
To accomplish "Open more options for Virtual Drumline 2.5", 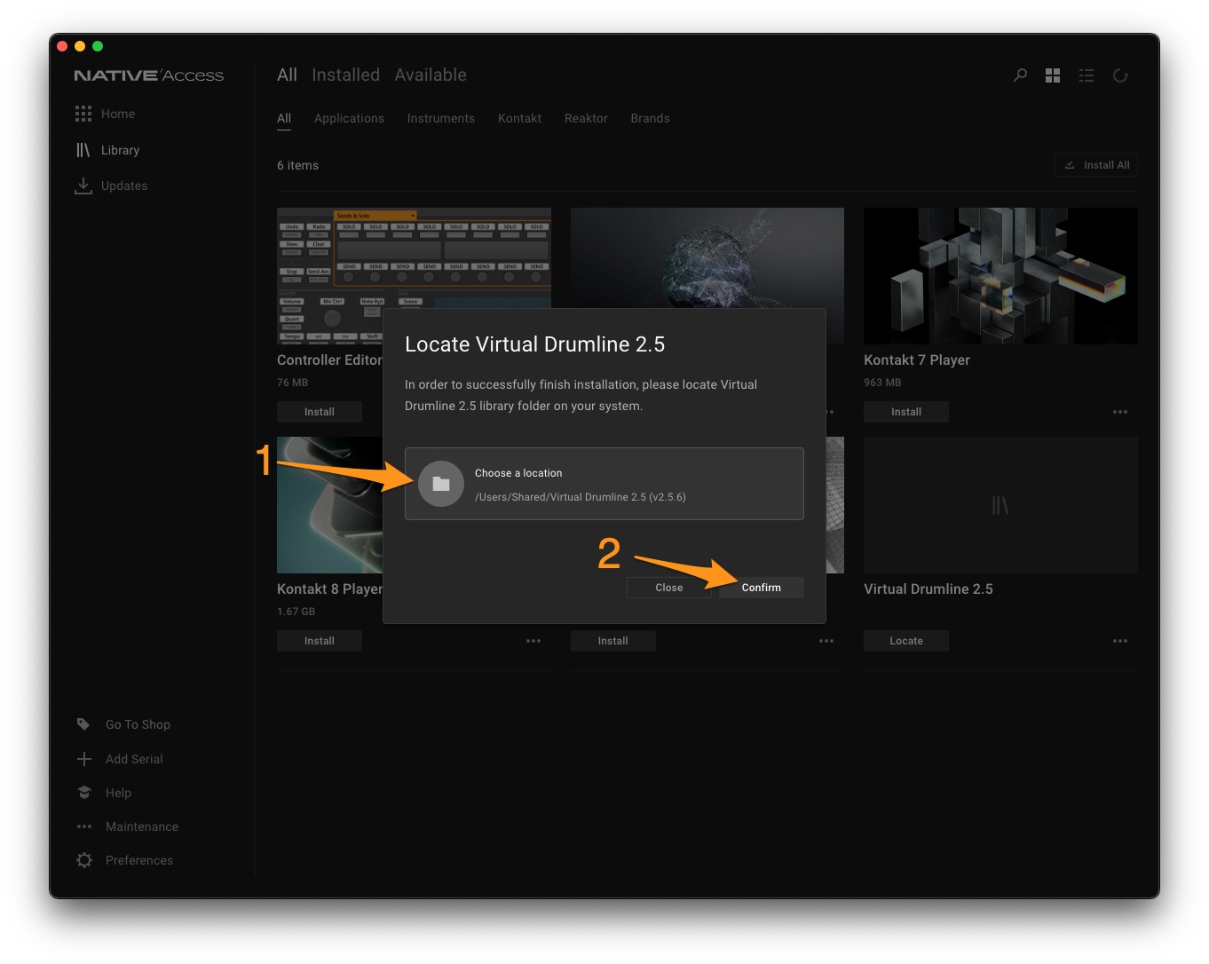I will pos(1120,641).
